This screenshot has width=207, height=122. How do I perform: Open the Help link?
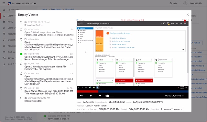tap(173, 3)
